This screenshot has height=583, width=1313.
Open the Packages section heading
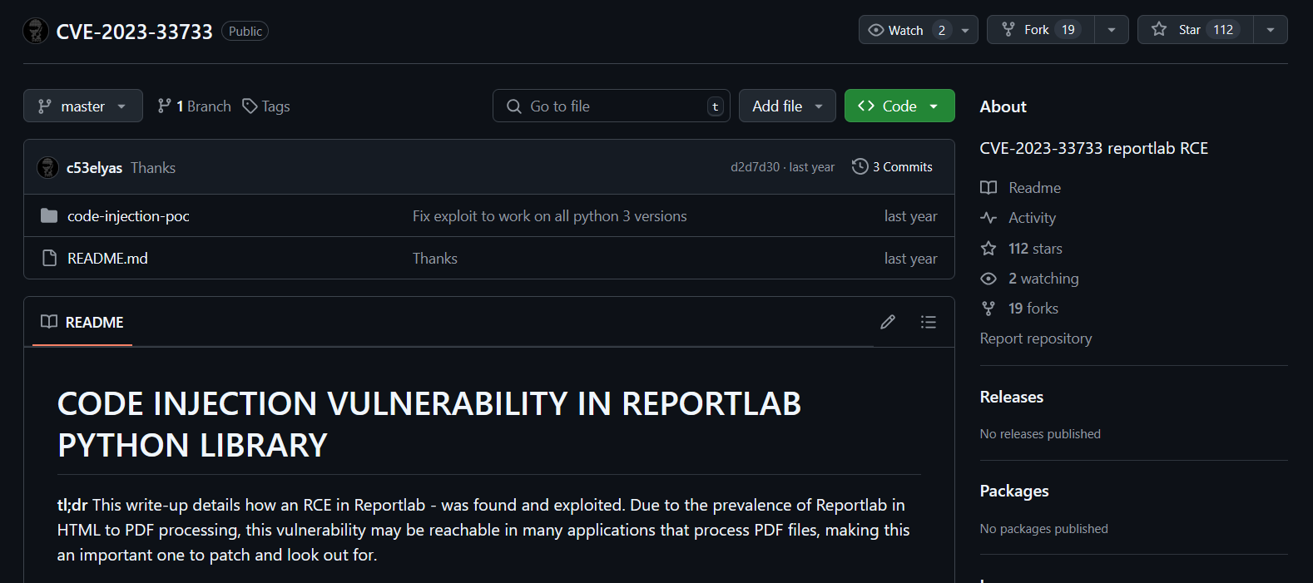pos(1014,491)
